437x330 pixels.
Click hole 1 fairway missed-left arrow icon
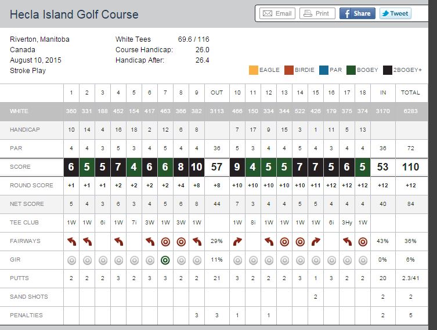coord(71,241)
